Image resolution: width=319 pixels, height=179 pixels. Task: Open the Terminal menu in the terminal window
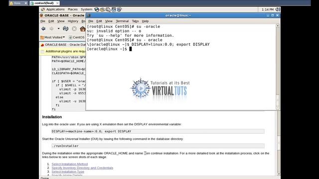122,21
